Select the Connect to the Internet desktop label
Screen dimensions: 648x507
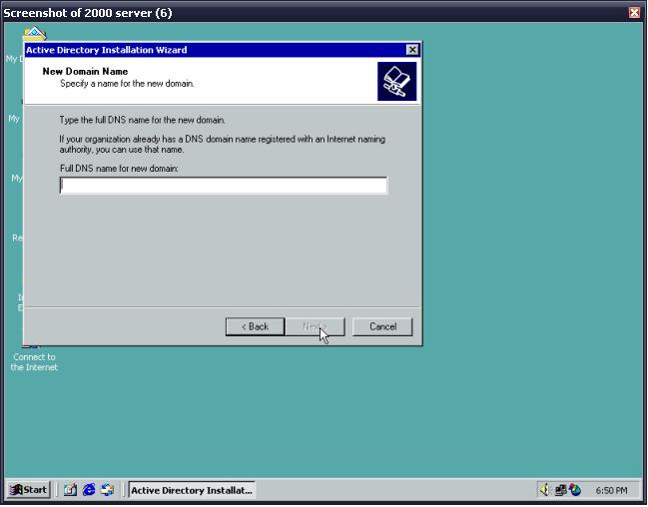34,362
